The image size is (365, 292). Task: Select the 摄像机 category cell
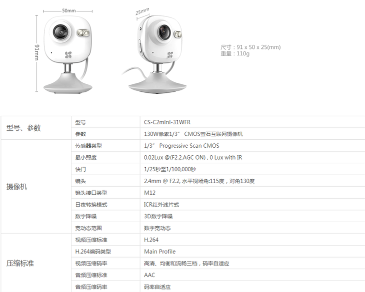coord(36,187)
